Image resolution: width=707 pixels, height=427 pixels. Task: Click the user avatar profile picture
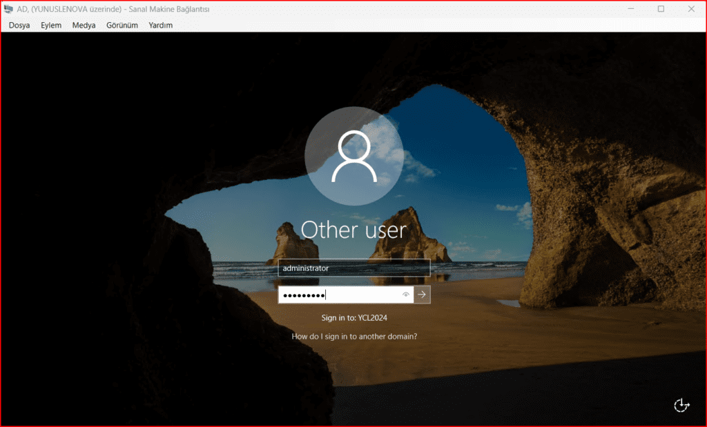tap(353, 157)
